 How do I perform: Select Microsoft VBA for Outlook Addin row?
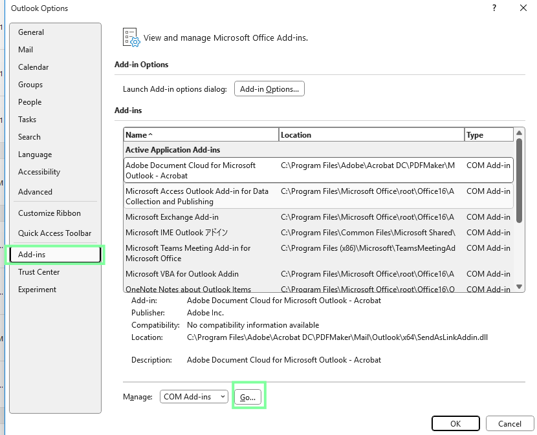pyautogui.click(x=318, y=274)
